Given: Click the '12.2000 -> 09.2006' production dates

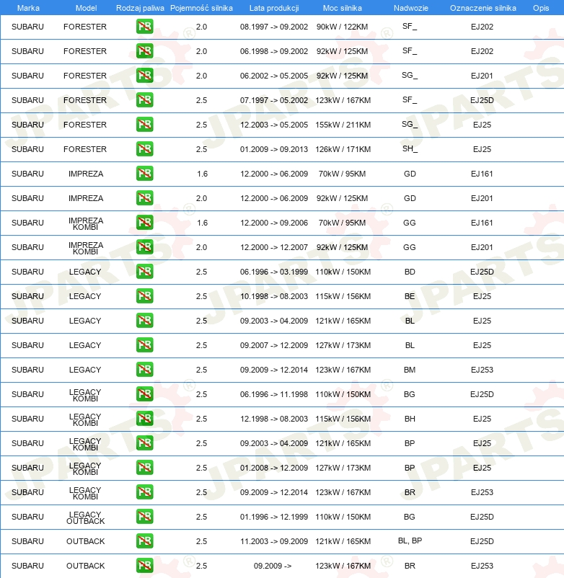Looking at the screenshot, I should click(273, 223).
